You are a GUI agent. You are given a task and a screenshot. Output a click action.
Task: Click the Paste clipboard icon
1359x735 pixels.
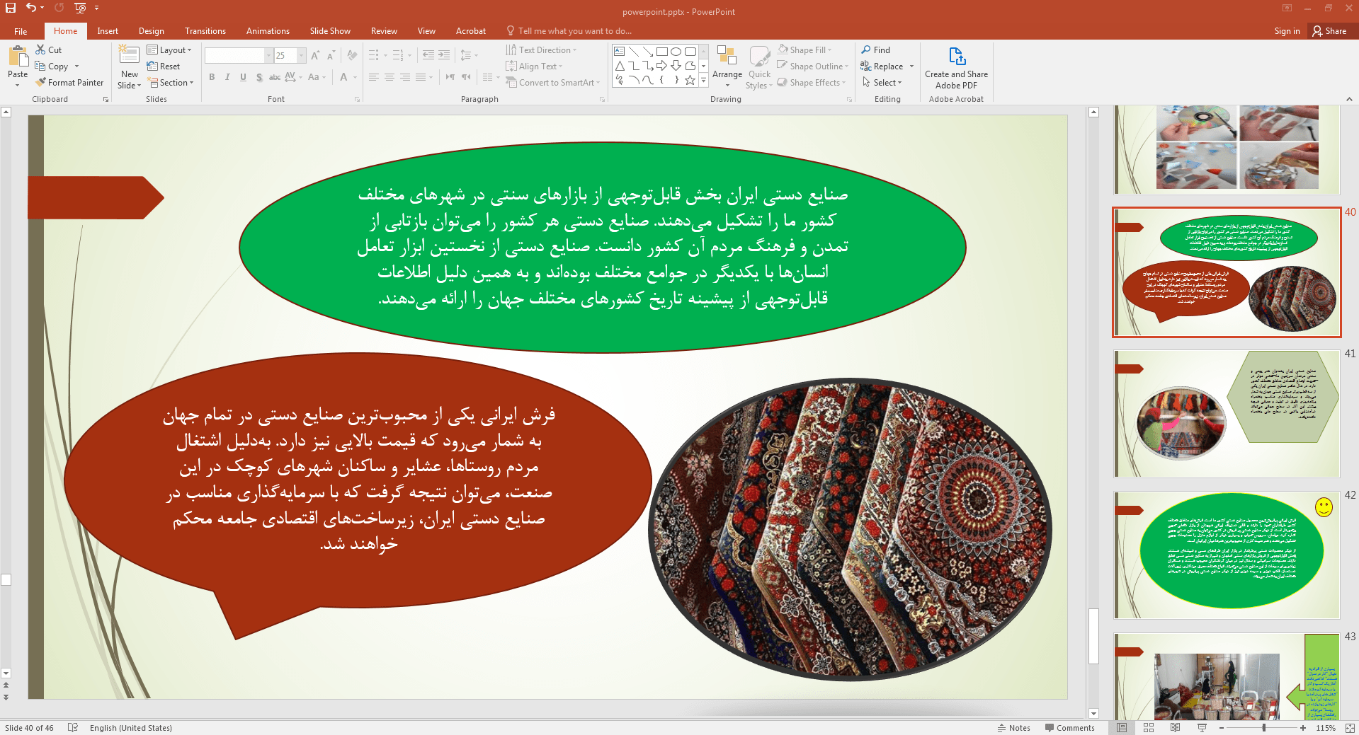18,57
